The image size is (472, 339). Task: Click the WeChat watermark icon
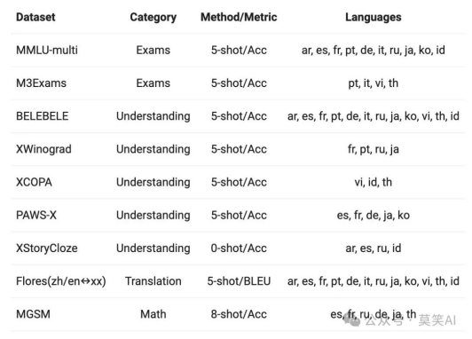click(352, 320)
